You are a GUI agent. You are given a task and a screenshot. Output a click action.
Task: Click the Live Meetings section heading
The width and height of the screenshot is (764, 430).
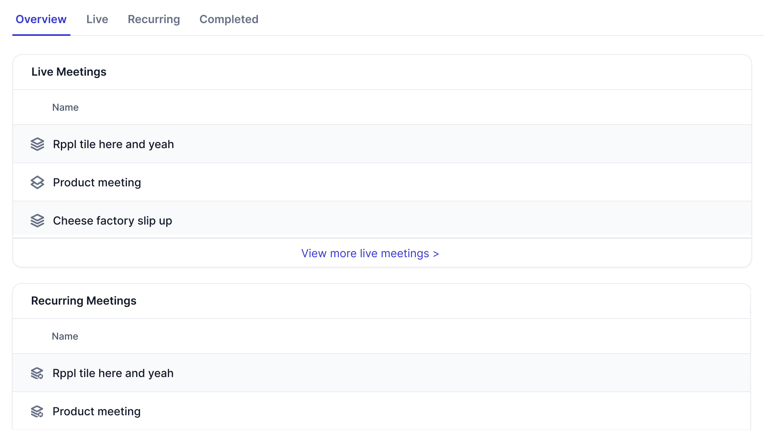tap(69, 72)
